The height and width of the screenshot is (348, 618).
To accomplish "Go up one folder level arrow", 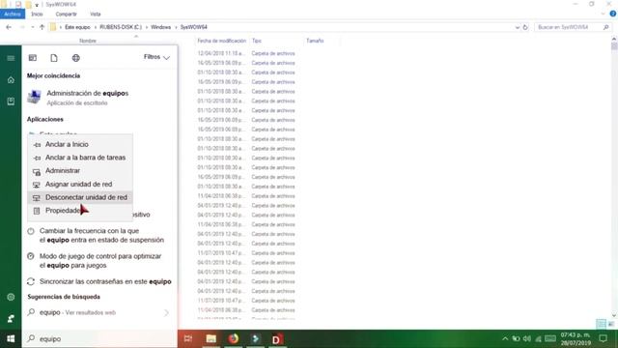I will coord(42,27).
